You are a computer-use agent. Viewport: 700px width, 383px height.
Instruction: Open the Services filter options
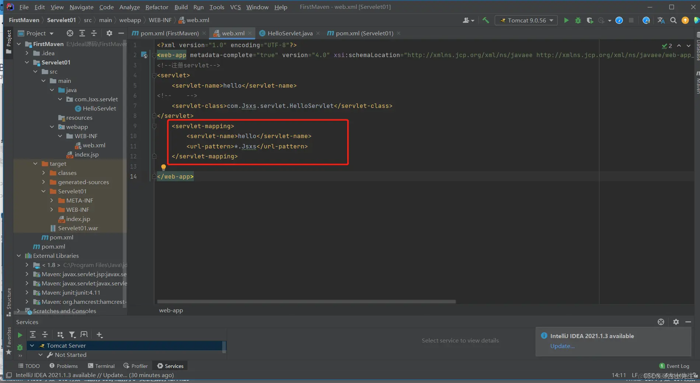(72, 334)
